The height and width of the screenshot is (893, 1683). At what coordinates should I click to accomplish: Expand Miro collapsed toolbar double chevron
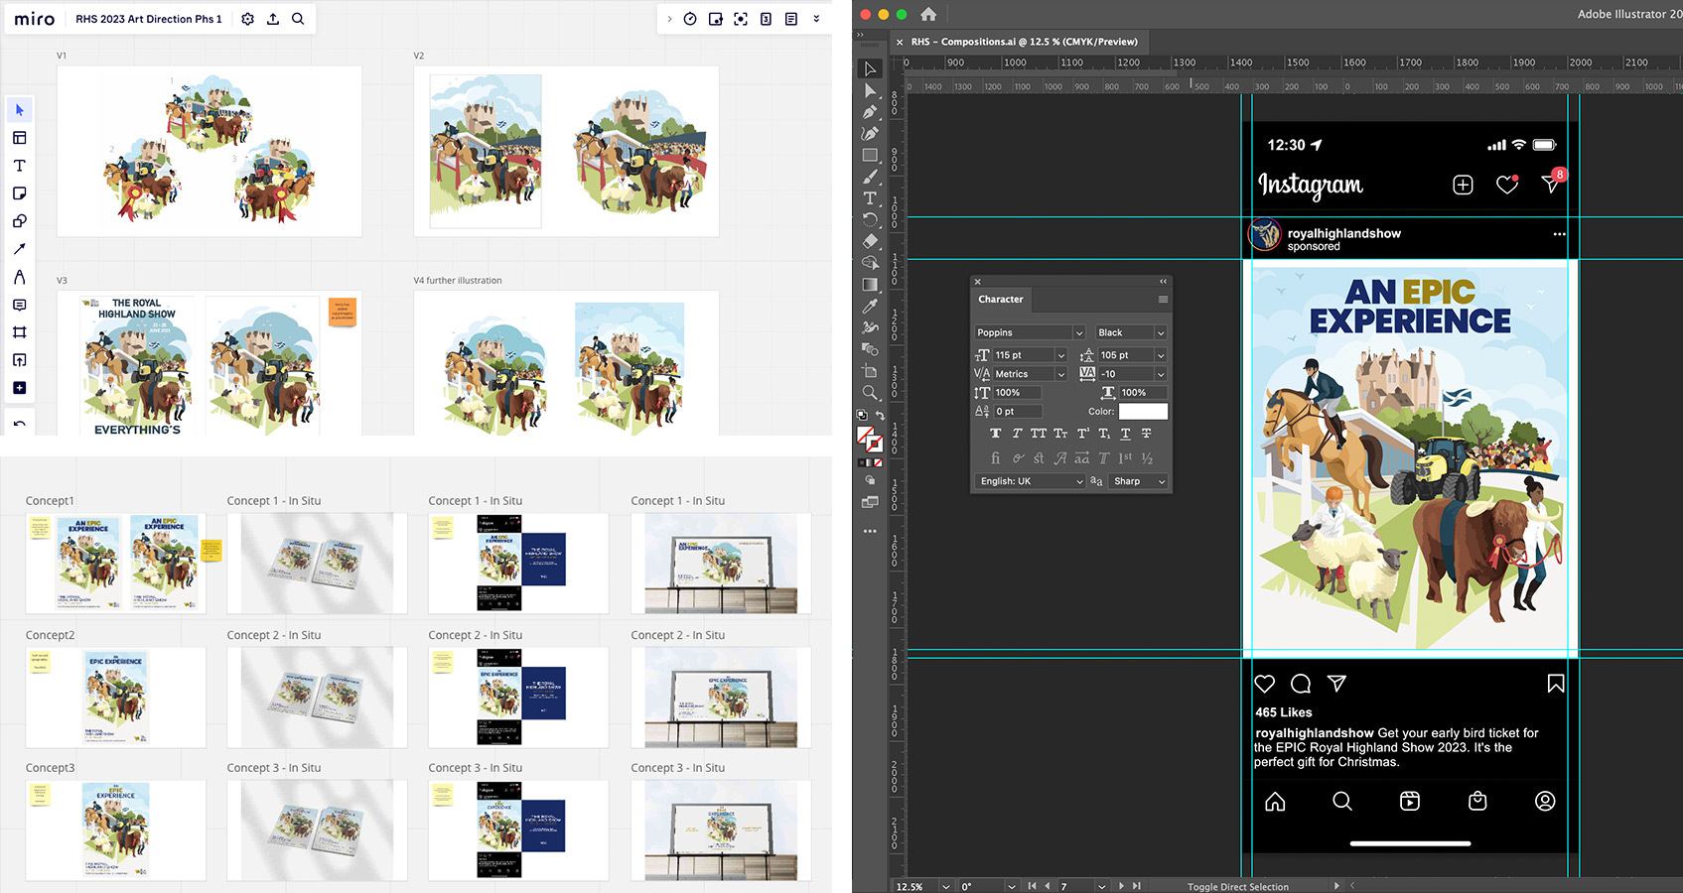816,19
